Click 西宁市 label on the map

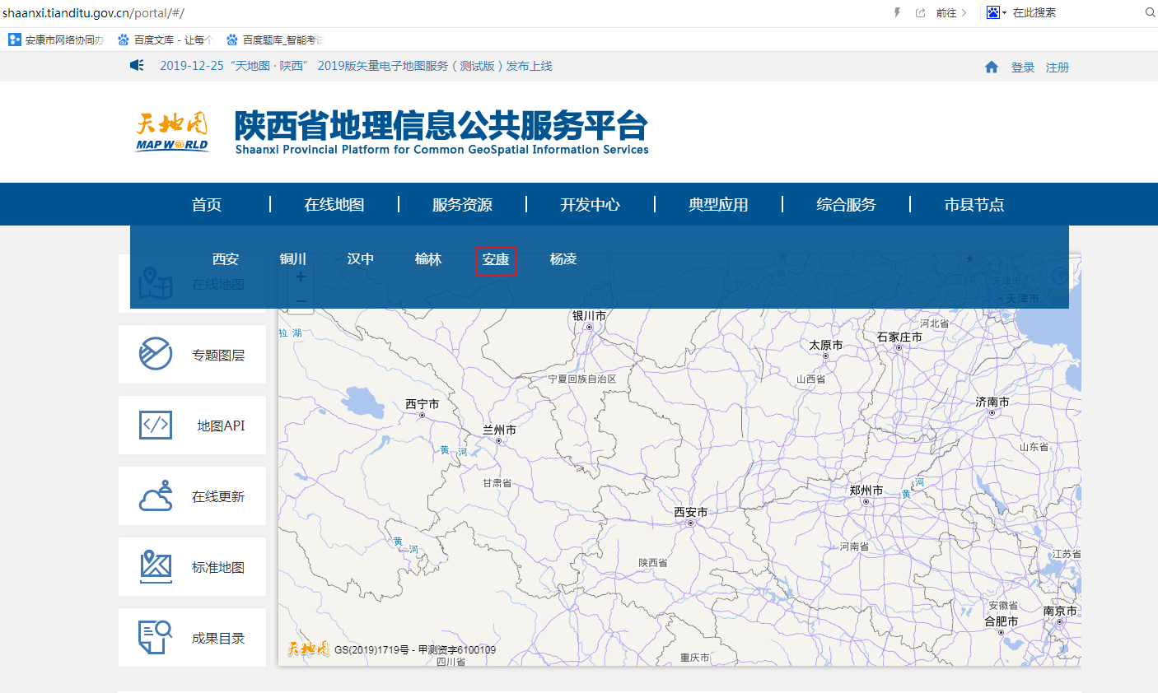click(423, 403)
